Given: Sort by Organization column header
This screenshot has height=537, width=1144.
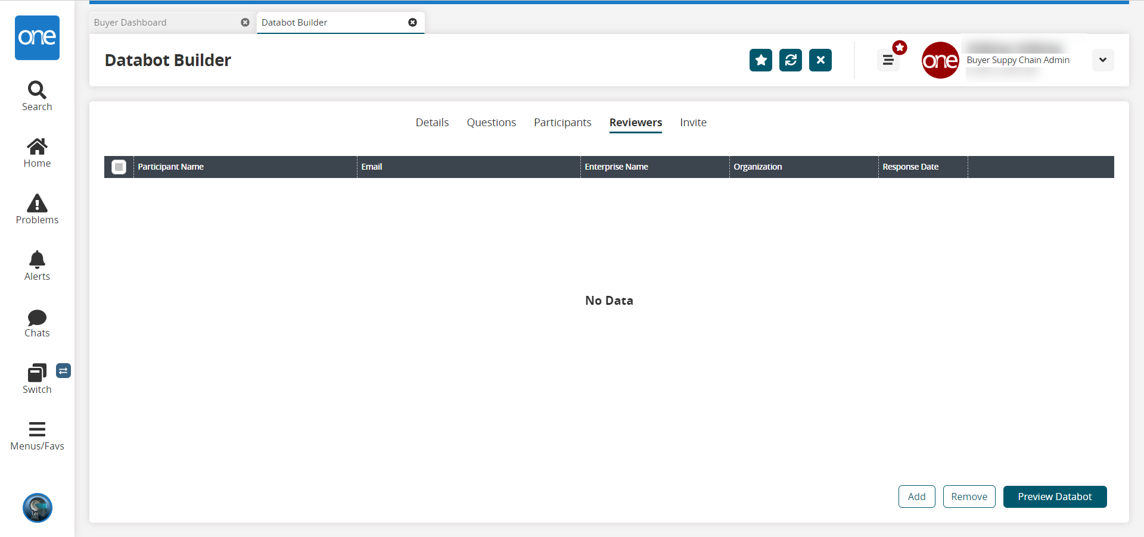Looking at the screenshot, I should pyautogui.click(x=804, y=167).
